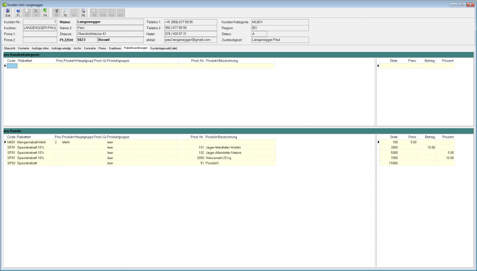Click the Strasse field Oberdorfstrasse 43
The image size is (477, 271).
[110, 34]
